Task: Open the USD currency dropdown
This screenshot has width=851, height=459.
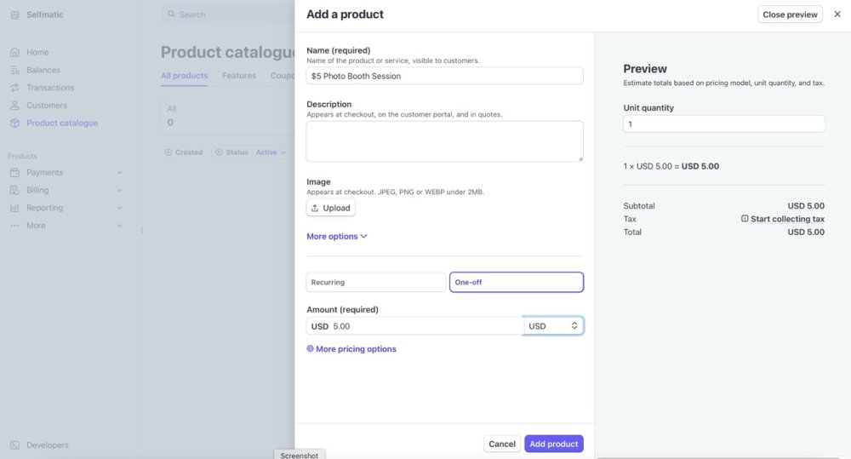Action: click(553, 326)
